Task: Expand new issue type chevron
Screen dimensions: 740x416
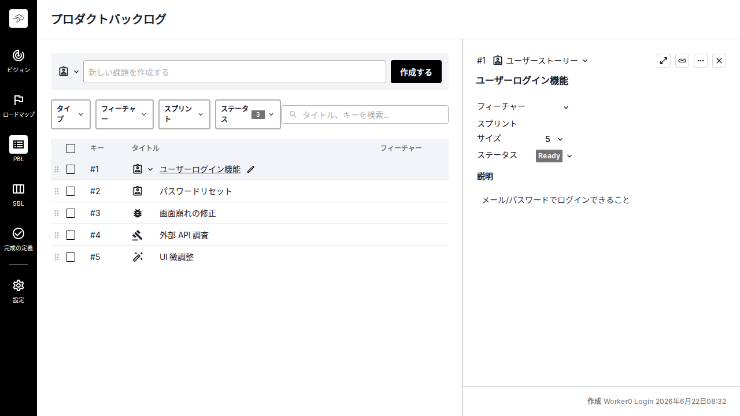Action: (x=76, y=72)
